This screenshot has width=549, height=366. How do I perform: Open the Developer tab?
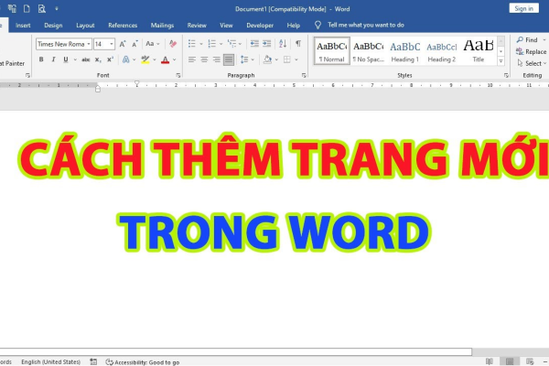260,26
